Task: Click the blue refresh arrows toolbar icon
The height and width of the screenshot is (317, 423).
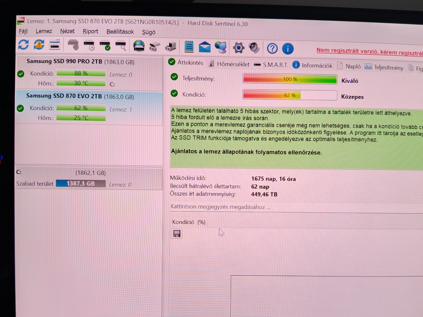Action: pyautogui.click(x=24, y=45)
